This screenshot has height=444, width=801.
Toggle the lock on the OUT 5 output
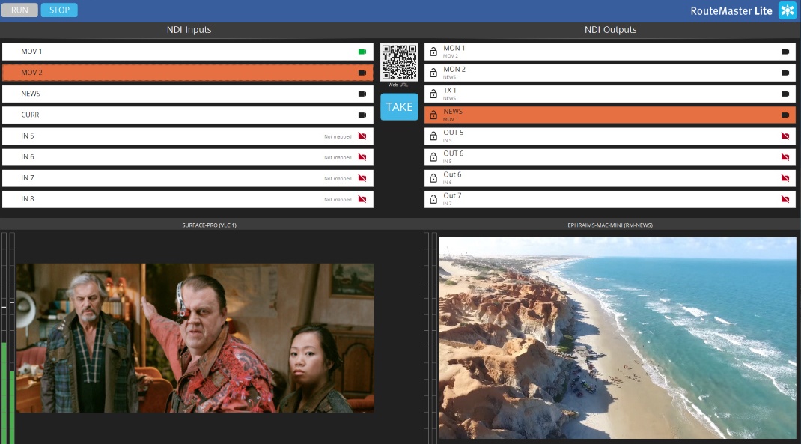(433, 136)
